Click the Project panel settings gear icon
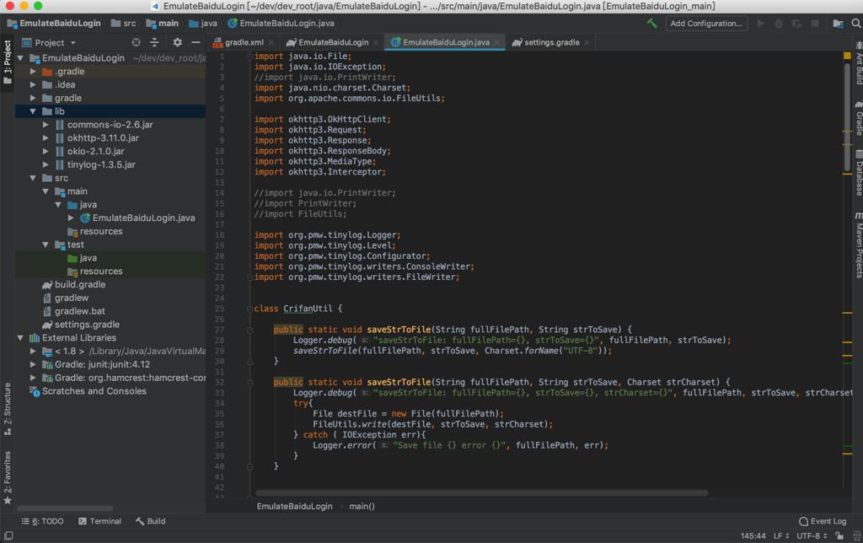 (x=177, y=42)
